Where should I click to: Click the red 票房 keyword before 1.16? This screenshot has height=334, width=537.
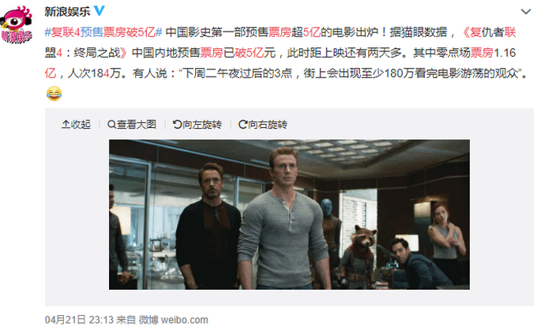482,53
